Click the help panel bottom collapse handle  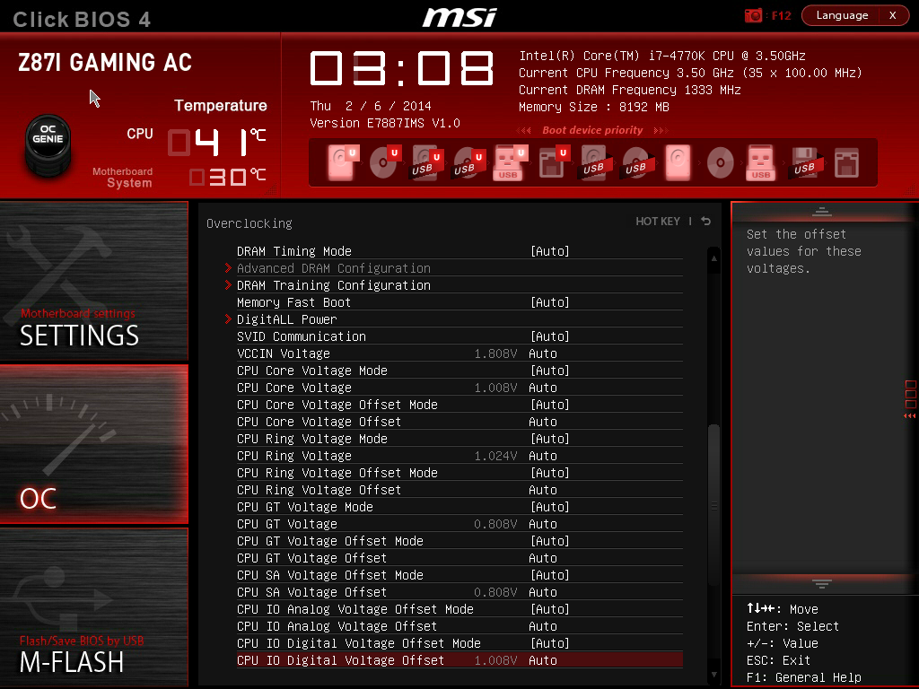click(821, 583)
